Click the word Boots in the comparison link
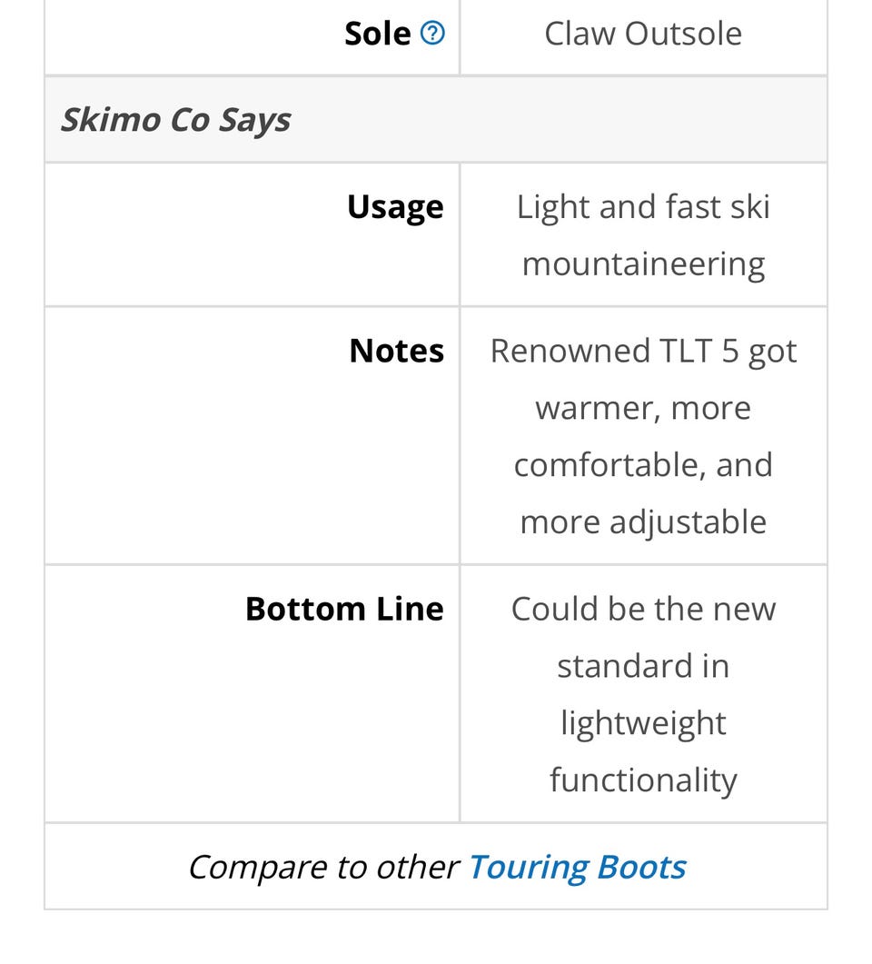The image size is (872, 964). point(641,867)
